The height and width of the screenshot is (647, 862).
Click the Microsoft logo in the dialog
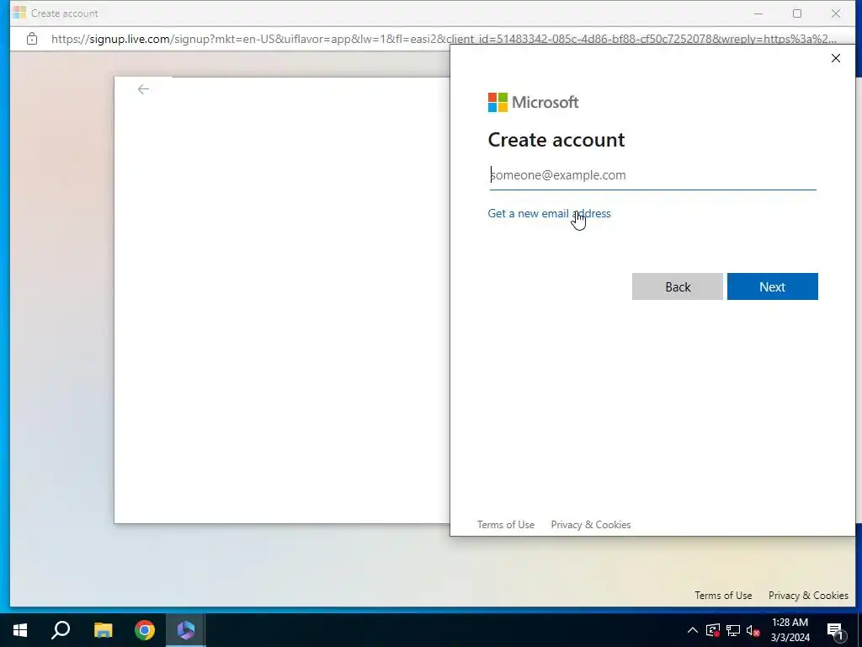point(533,102)
